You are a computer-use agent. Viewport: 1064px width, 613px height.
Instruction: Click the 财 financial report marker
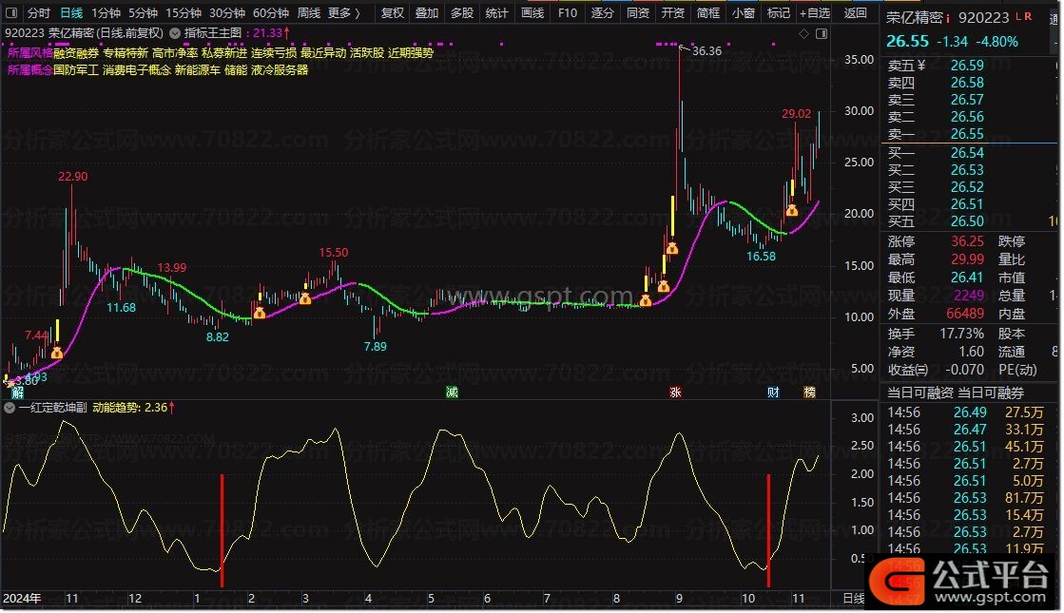tap(774, 392)
